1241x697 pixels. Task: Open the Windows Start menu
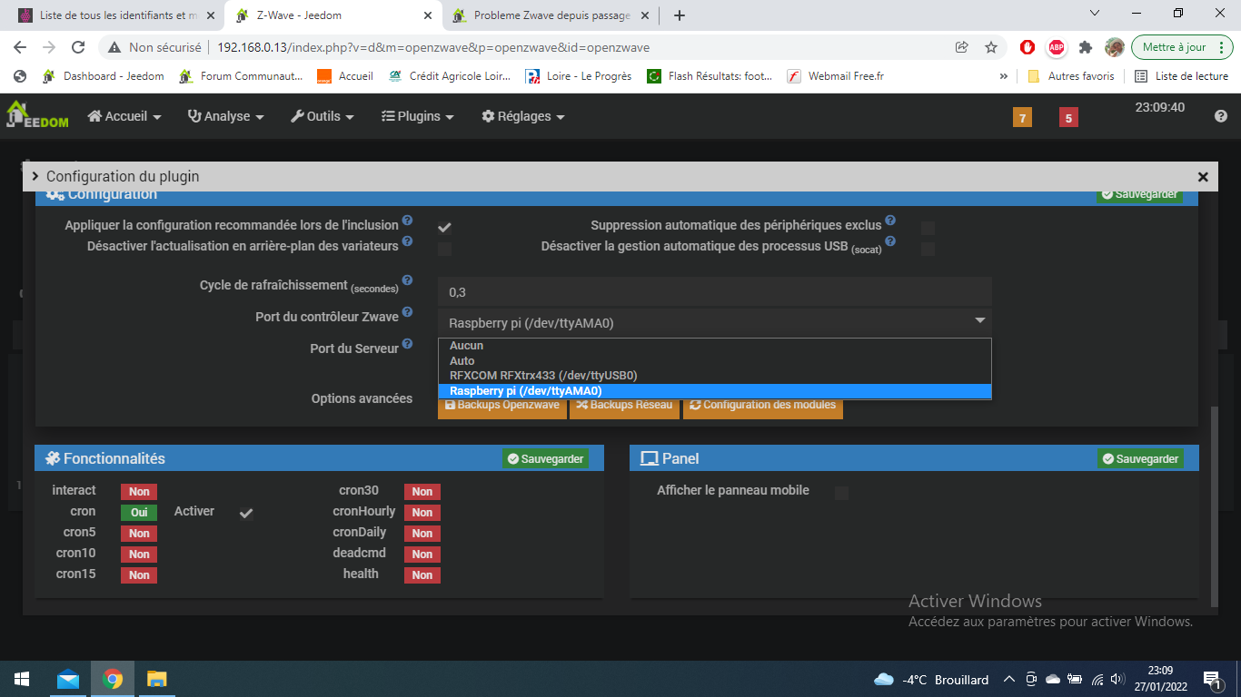(22, 679)
